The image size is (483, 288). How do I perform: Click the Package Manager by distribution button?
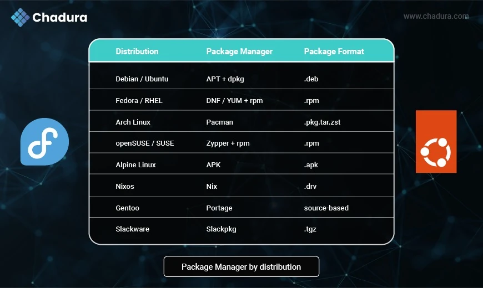[241, 266]
